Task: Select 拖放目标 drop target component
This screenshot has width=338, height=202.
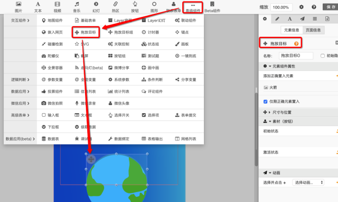Action: [86, 33]
